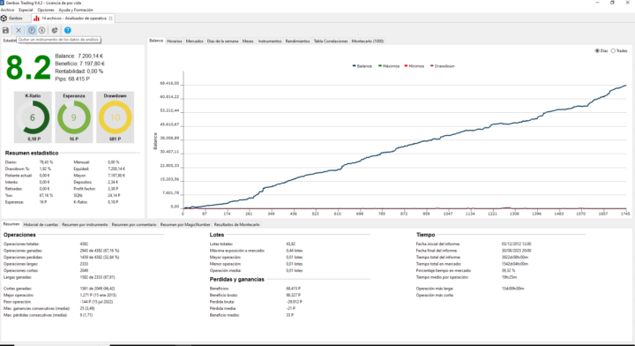Click the large 8.2 score number

coord(28,68)
